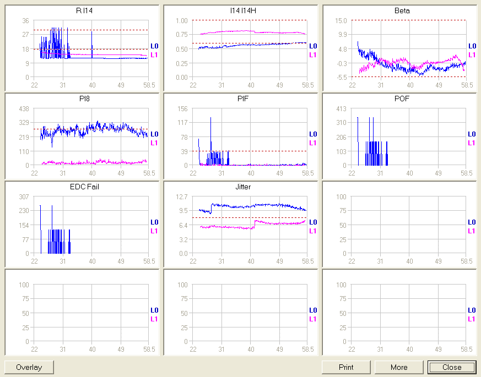Select the L0 legend label beside Jitter chart
The width and height of the screenshot is (481, 377).
[x=313, y=222]
